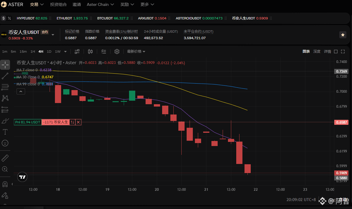Select the brush drawing tool
352x209 pixels.
pos(5,121)
